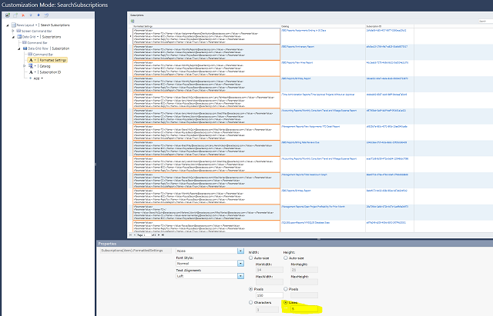Open the Billing Rate Reviews Due link
The width and height of the screenshot is (493, 316).
pos(300,142)
